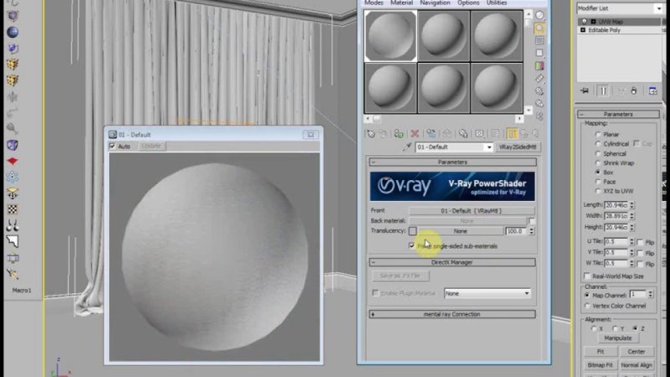Screen dimensions: 670x377
Task: Toggle checkered Background icon
Action: 539,40
